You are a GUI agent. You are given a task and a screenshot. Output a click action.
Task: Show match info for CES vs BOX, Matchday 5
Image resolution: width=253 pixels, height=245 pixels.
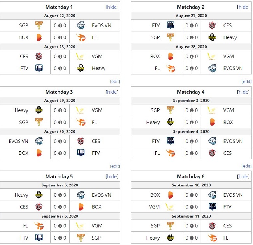tap(60, 207)
